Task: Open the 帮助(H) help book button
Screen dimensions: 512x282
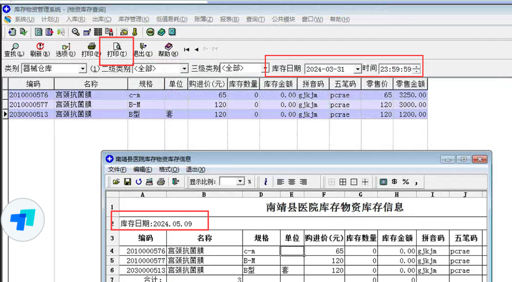Action: tap(168, 50)
